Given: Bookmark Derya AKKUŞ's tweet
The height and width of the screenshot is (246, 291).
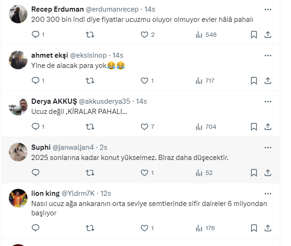Looking at the screenshot, I should [x=254, y=126].
